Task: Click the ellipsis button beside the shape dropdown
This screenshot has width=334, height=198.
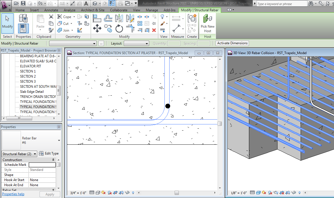Action: [101, 43]
